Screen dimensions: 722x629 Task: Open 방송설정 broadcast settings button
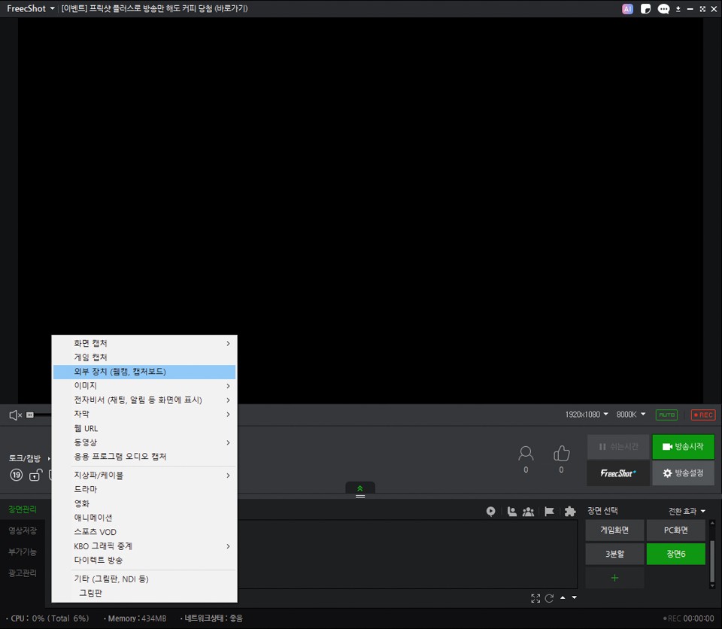tap(683, 473)
